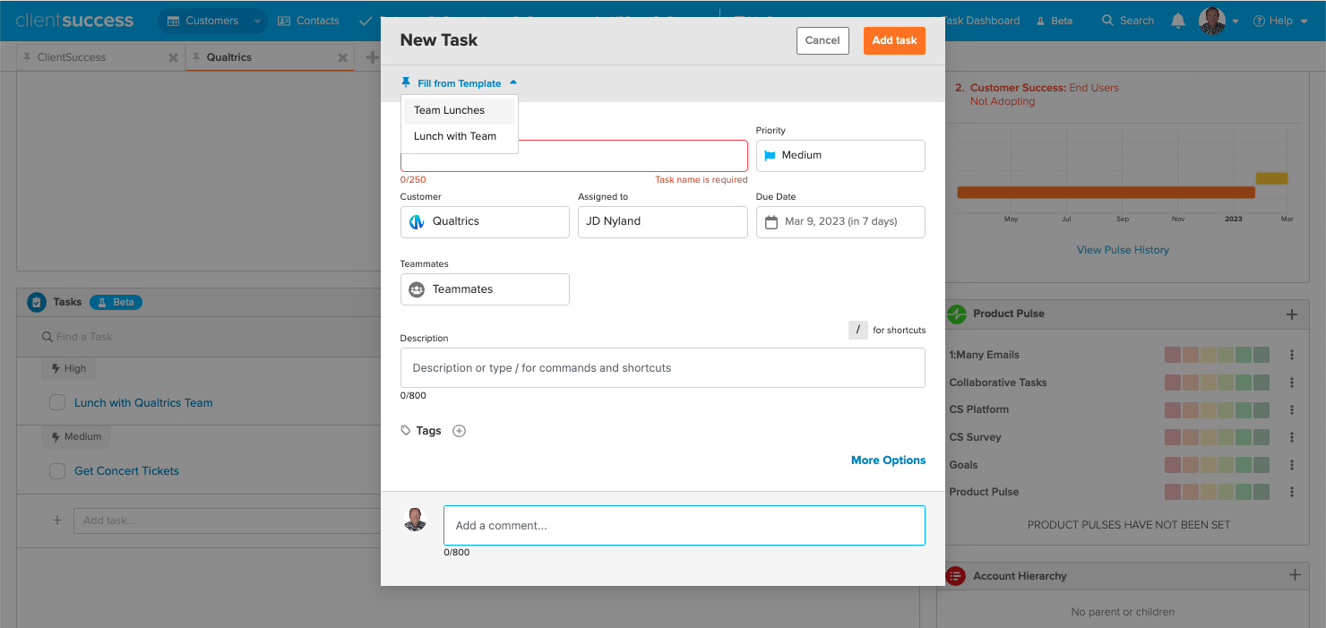Click the plus icon to add tags
1326x628 pixels.
460,431
